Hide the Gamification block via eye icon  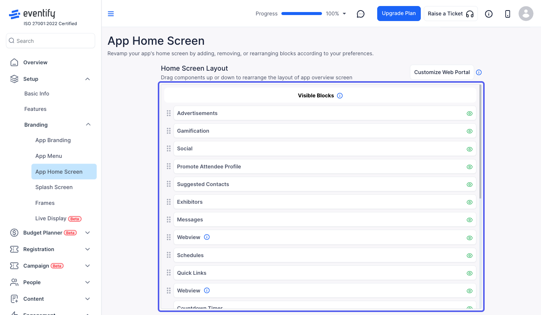(469, 131)
